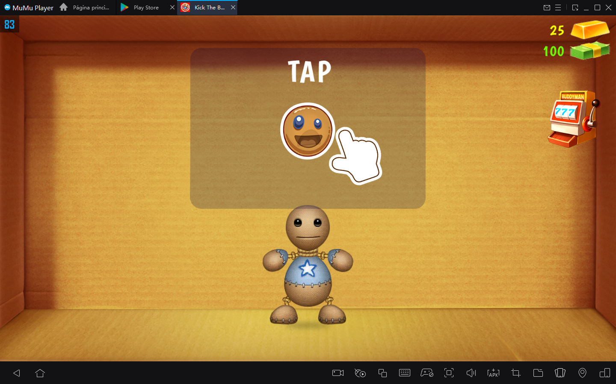Toggle the gamepad controller setting

[x=427, y=373]
